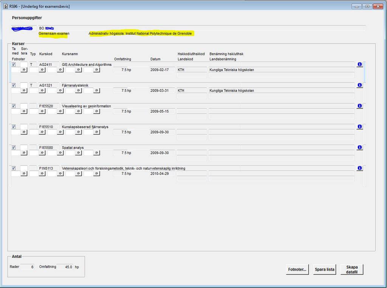The image size is (387, 288).
Task: Open fifth footnote » picker in AG2411 row
Action: coord(97,70)
